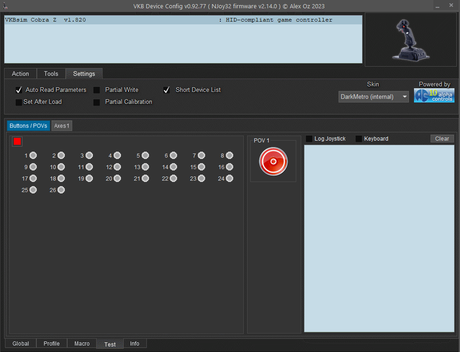This screenshot has width=460, height=352.
Task: Click button indicator 3
Action: 89,155
